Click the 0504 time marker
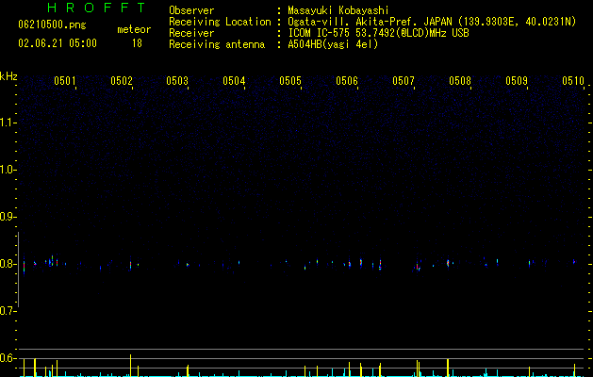 click(x=234, y=81)
